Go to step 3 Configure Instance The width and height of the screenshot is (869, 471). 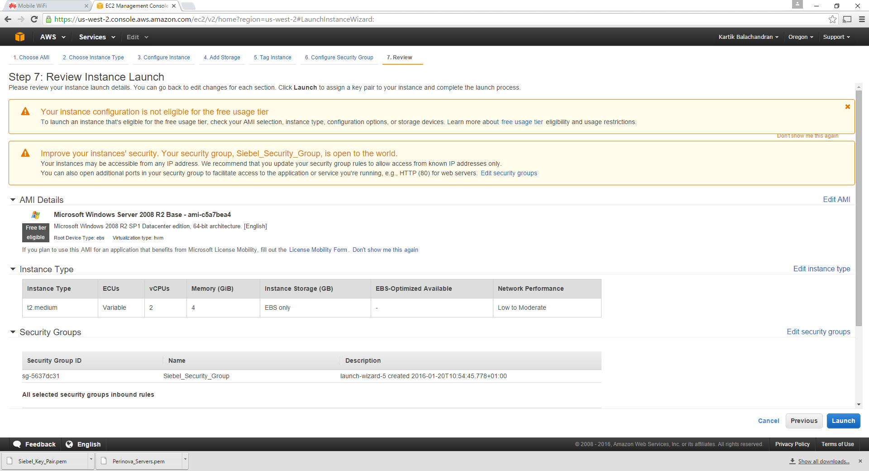(164, 58)
